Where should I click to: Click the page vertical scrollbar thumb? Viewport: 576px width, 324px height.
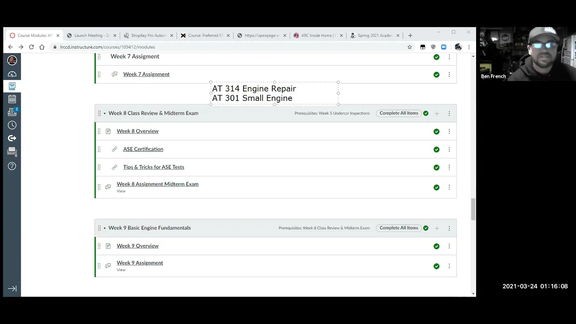[x=473, y=209]
